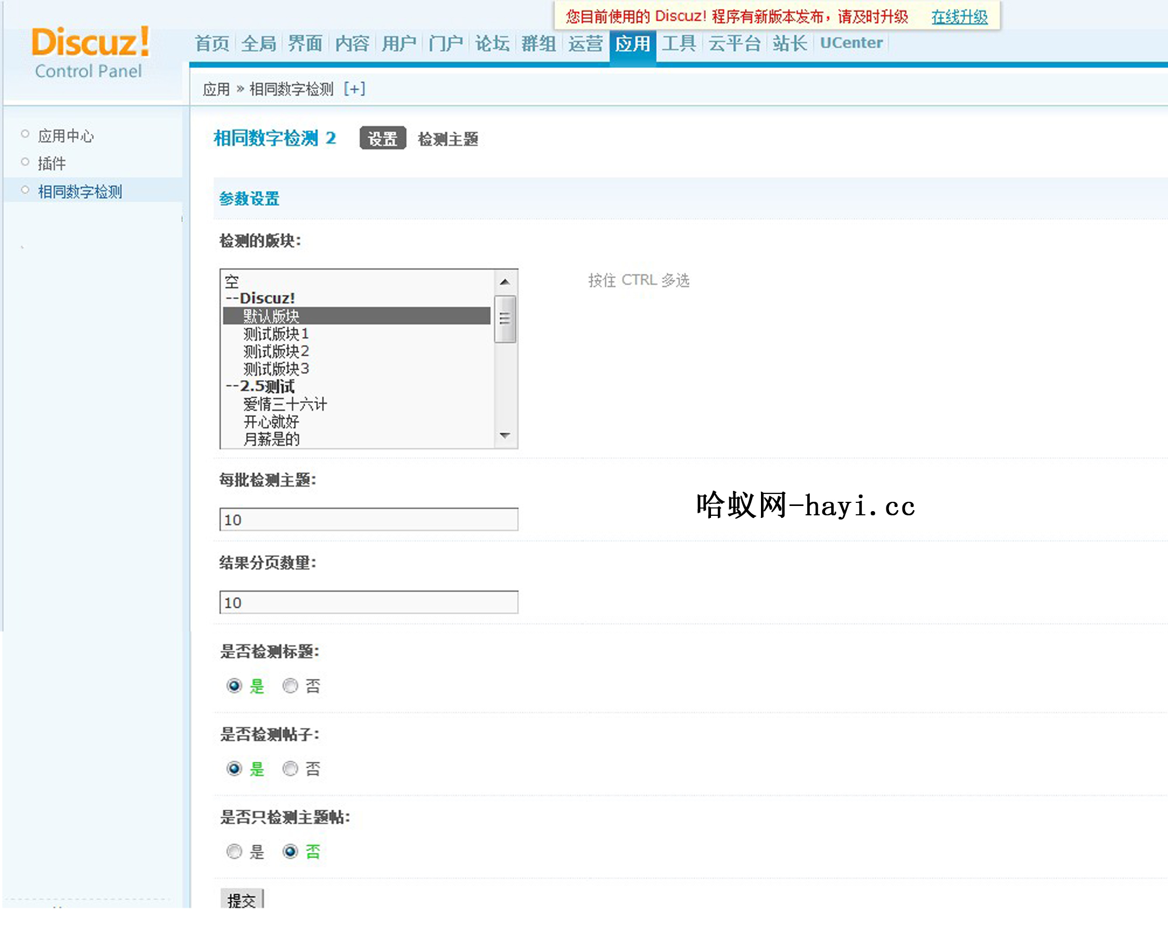The width and height of the screenshot is (1168, 936).
Task: Select 是 for 是否检测标题
Action: point(234,686)
